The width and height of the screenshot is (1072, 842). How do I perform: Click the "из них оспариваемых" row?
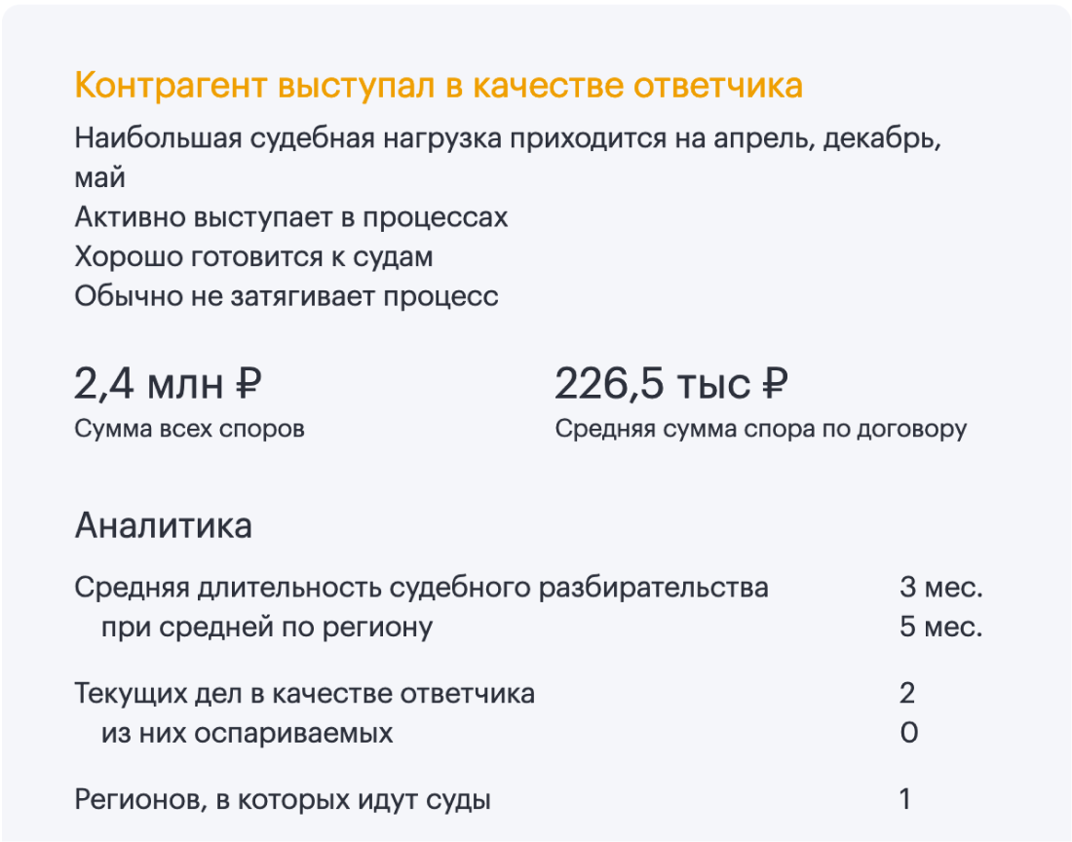coord(247,733)
